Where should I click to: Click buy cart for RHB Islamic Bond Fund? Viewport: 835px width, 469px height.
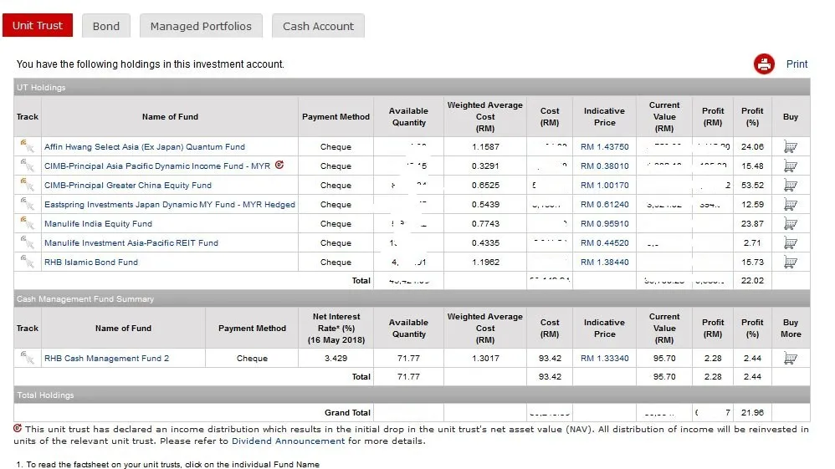click(x=791, y=262)
